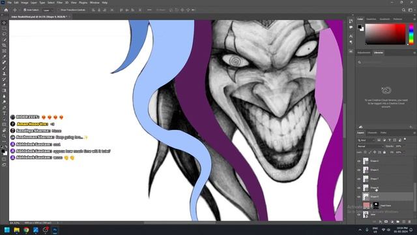Click the rainbow hue slider in Color panel
Viewport: 417px width, 235px height.
pos(411,34)
